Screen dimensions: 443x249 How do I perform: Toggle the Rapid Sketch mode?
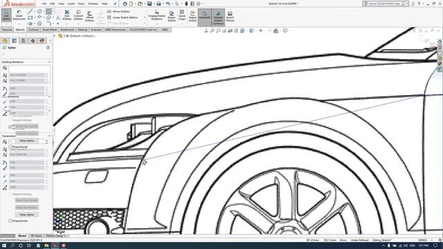(192, 17)
